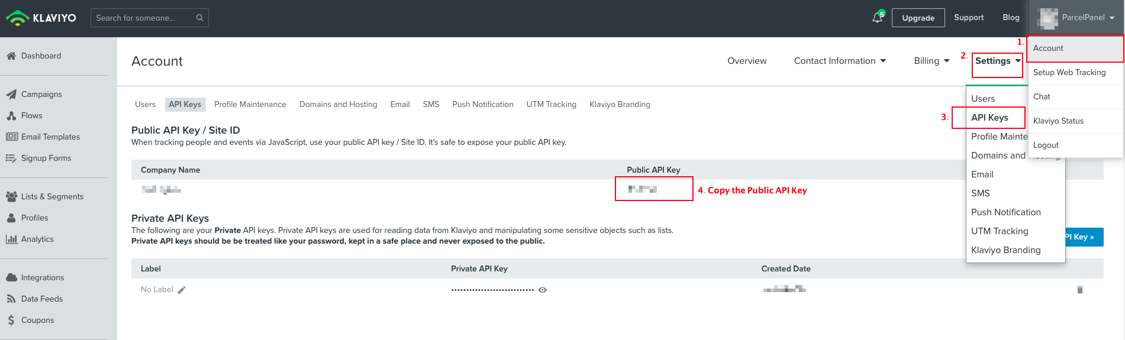
Task: Open the Billing dropdown
Action: [931, 61]
